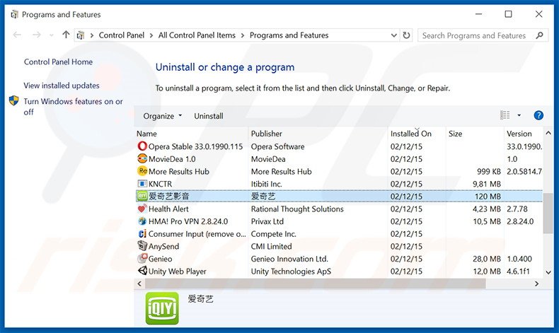Open the Organize dropdown menu

(163, 116)
